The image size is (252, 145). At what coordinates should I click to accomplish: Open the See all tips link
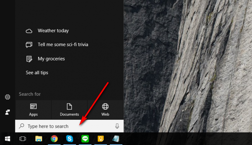(x=37, y=72)
